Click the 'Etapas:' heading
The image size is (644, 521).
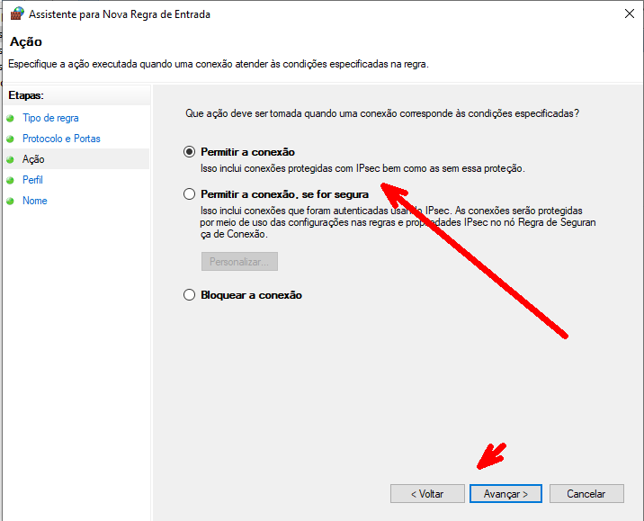pyautogui.click(x=26, y=95)
